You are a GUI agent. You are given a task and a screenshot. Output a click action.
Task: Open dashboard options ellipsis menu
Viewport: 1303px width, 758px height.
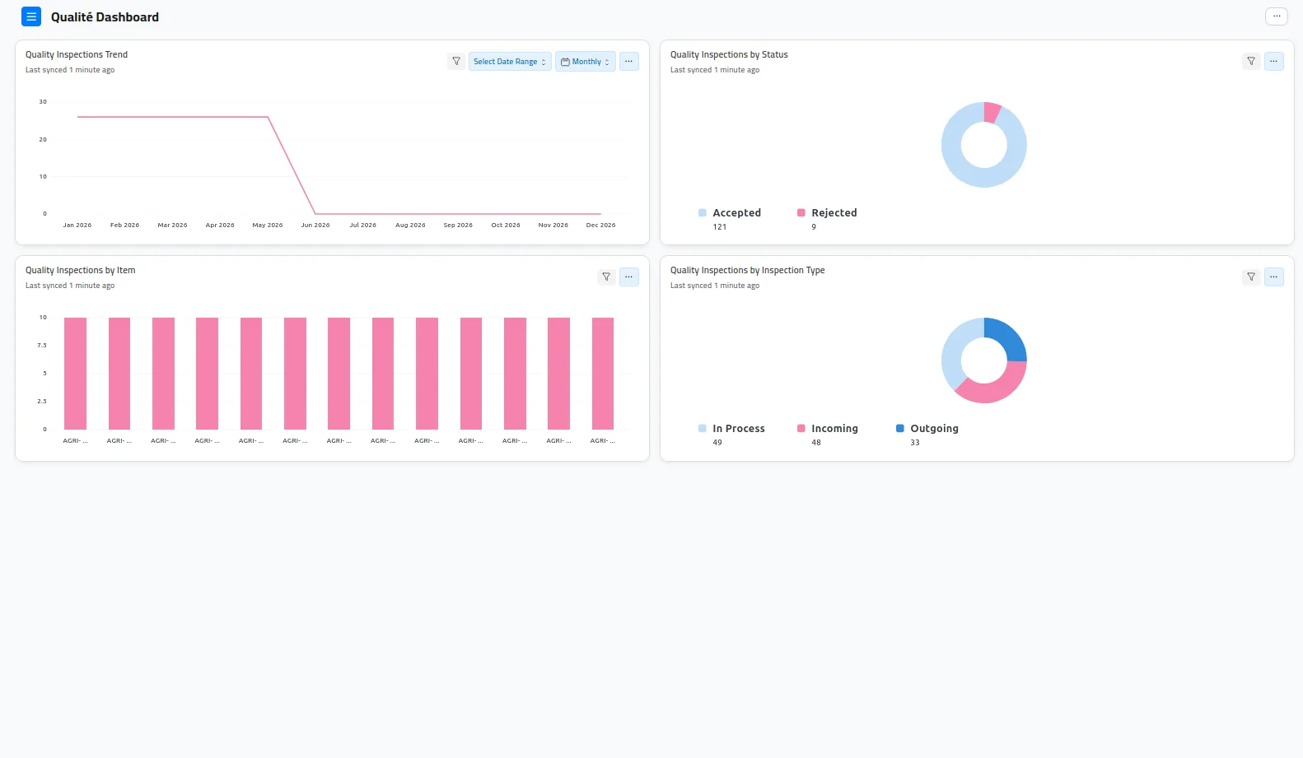coord(1276,16)
